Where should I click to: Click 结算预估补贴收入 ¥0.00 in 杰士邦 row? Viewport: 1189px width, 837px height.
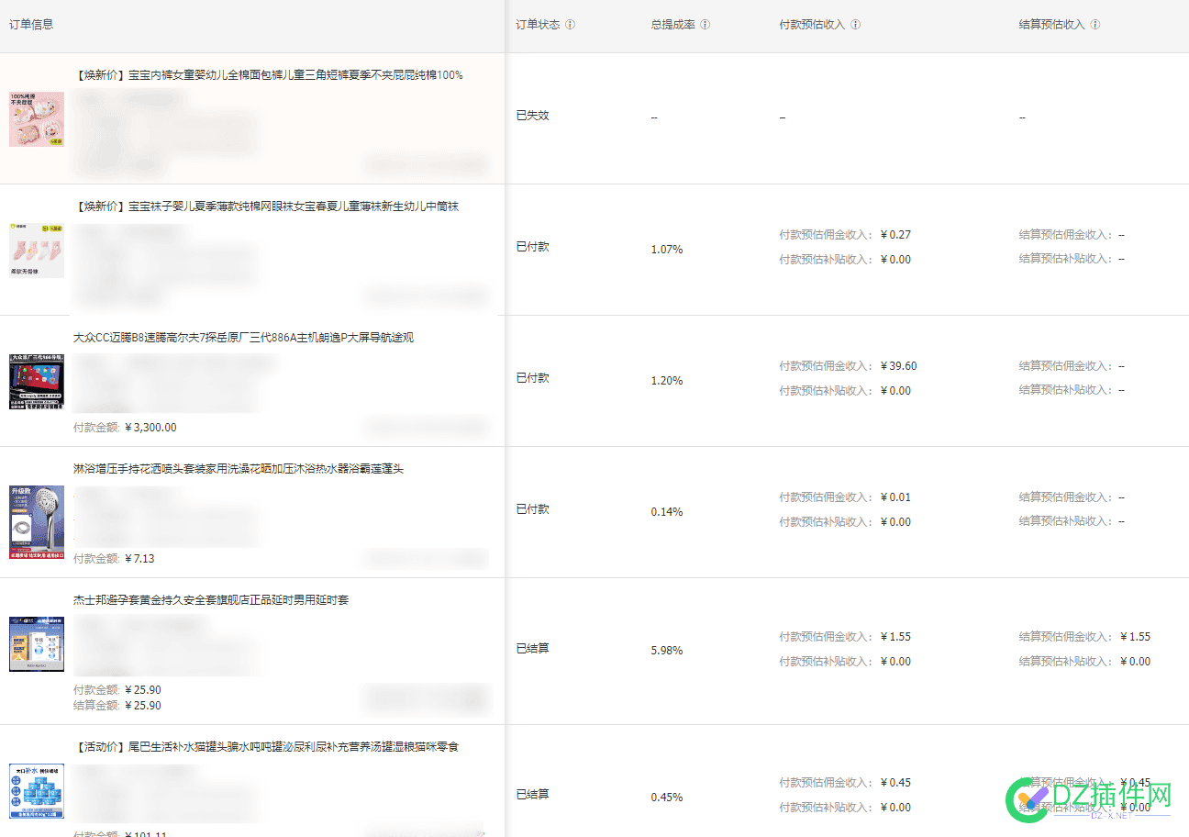click(1135, 662)
